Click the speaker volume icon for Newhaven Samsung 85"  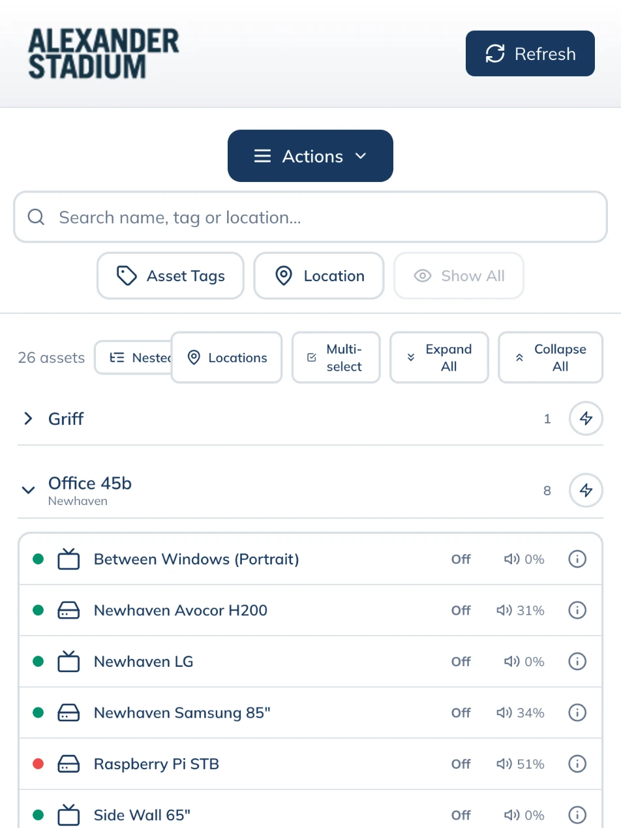(x=504, y=713)
